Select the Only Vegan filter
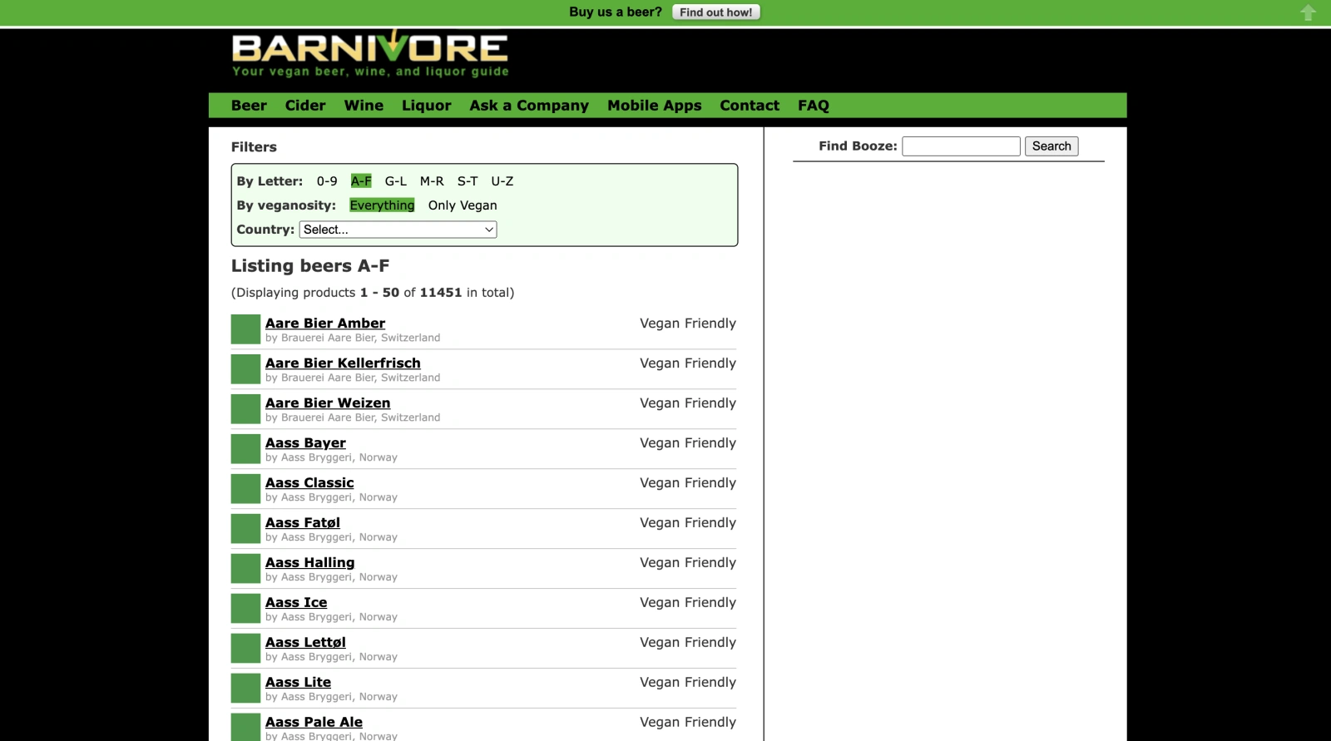The height and width of the screenshot is (741, 1331). [463, 205]
